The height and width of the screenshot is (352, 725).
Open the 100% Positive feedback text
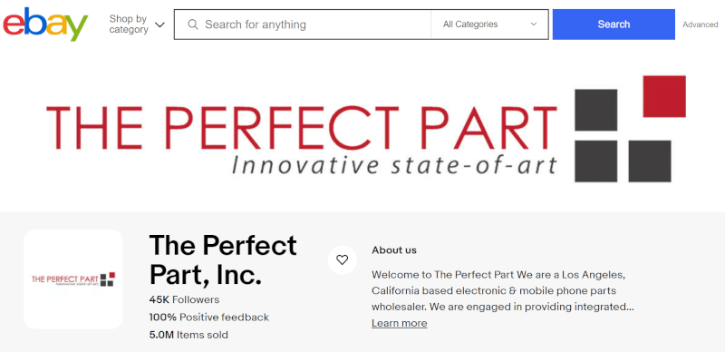tap(209, 318)
